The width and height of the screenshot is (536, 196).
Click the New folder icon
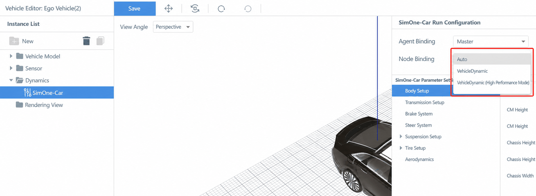[x=14, y=41]
